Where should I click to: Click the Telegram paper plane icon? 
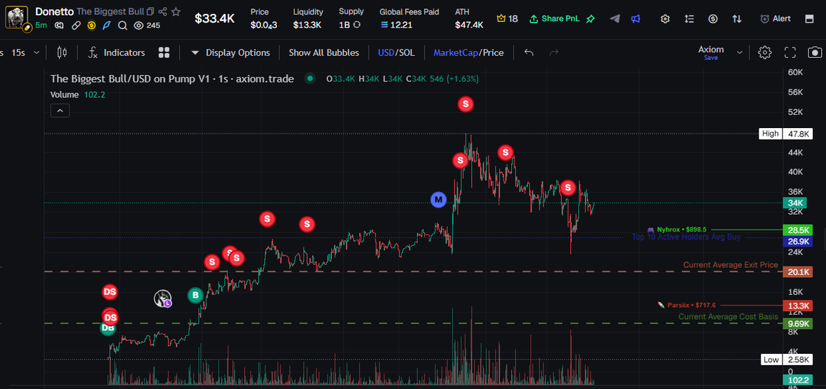click(x=615, y=19)
